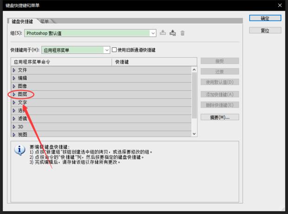Toggle 使用旧版通道快捷键 checkbox

pyautogui.click(x=114, y=50)
